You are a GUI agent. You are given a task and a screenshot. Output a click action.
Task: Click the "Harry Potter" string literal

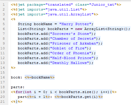[x=75, y=24]
